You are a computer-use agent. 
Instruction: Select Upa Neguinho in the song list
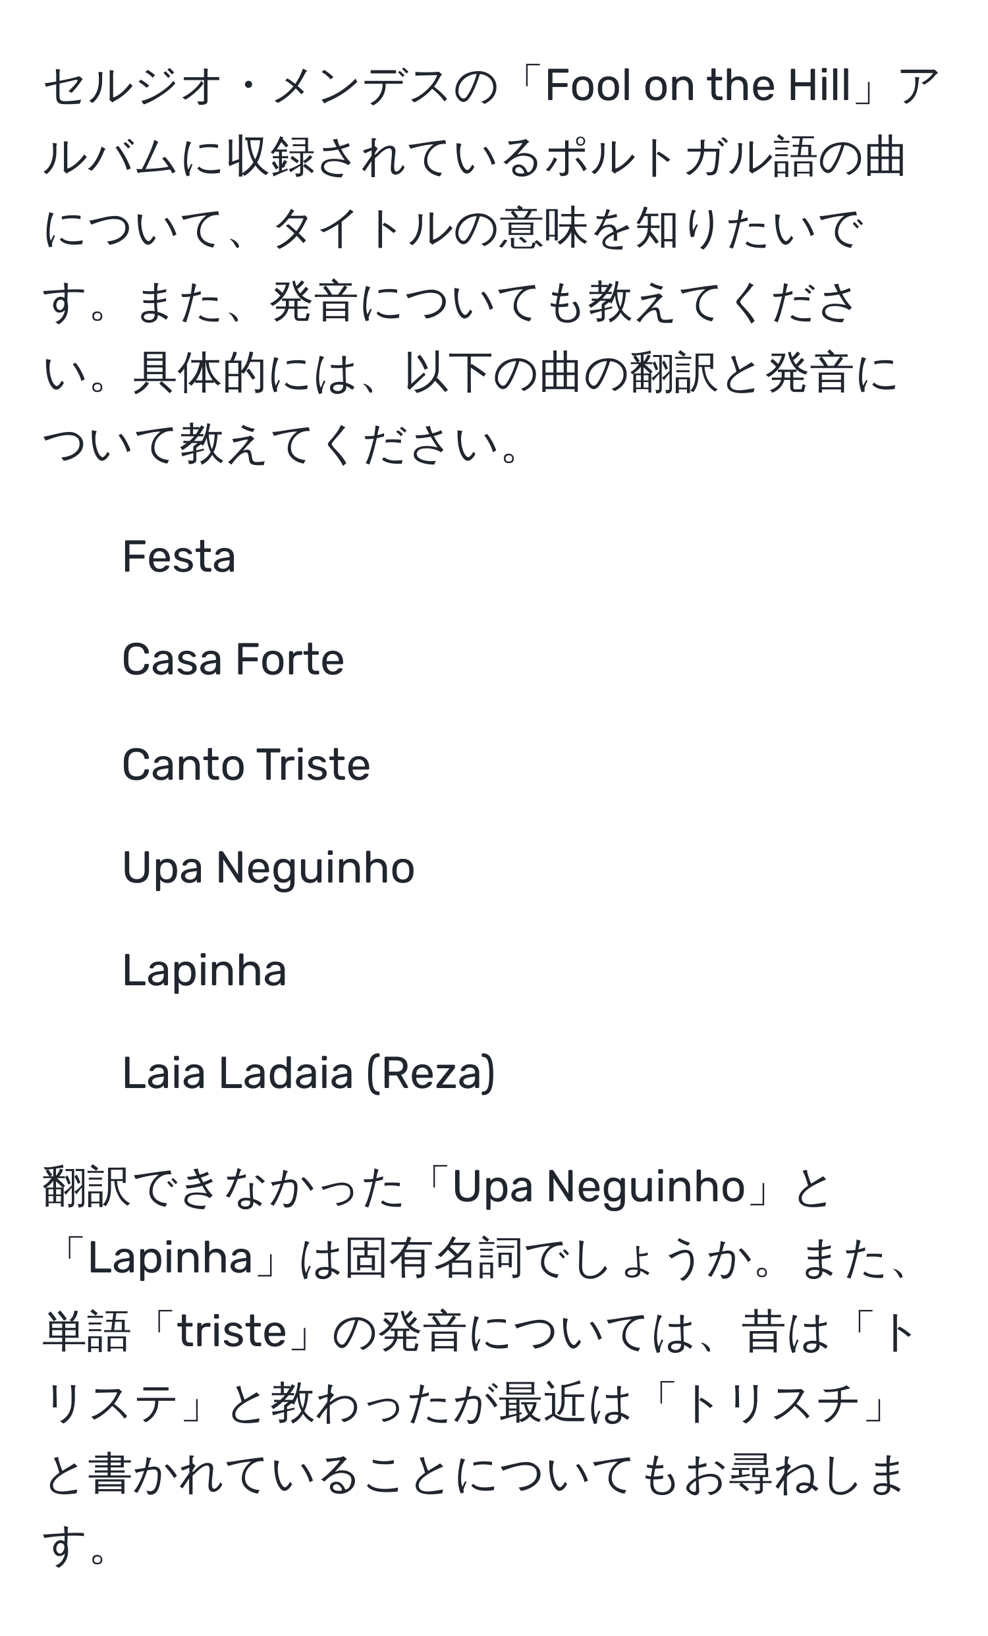(x=268, y=867)
